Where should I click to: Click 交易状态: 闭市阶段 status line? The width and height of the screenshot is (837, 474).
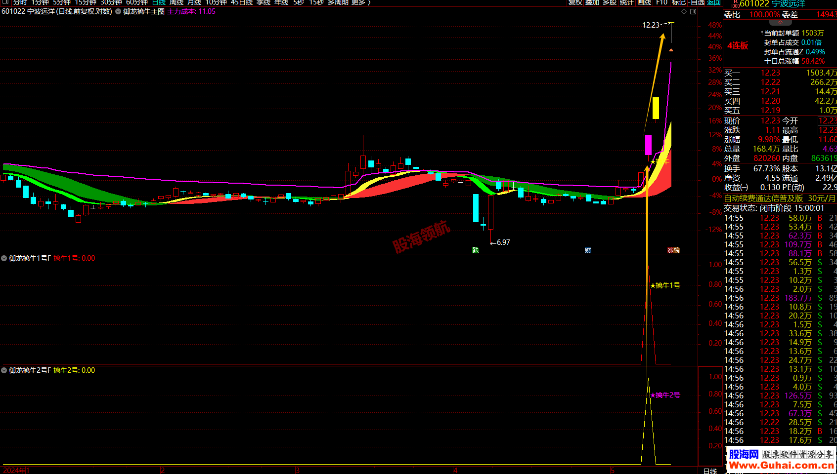[x=774, y=208]
